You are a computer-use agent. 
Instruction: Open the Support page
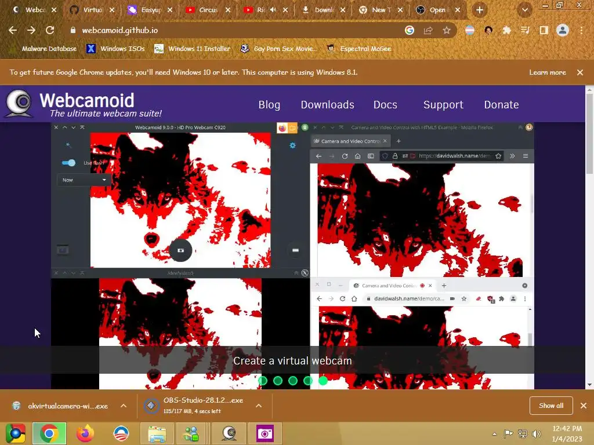(x=443, y=104)
